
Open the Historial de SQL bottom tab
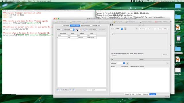click(129, 94)
